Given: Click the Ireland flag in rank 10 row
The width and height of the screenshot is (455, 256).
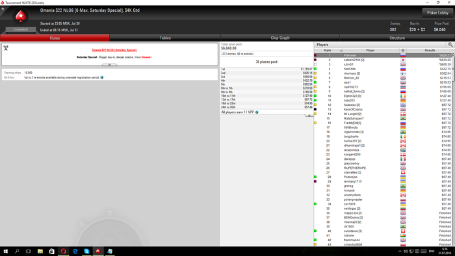Looking at the screenshot, I should [x=403, y=96].
